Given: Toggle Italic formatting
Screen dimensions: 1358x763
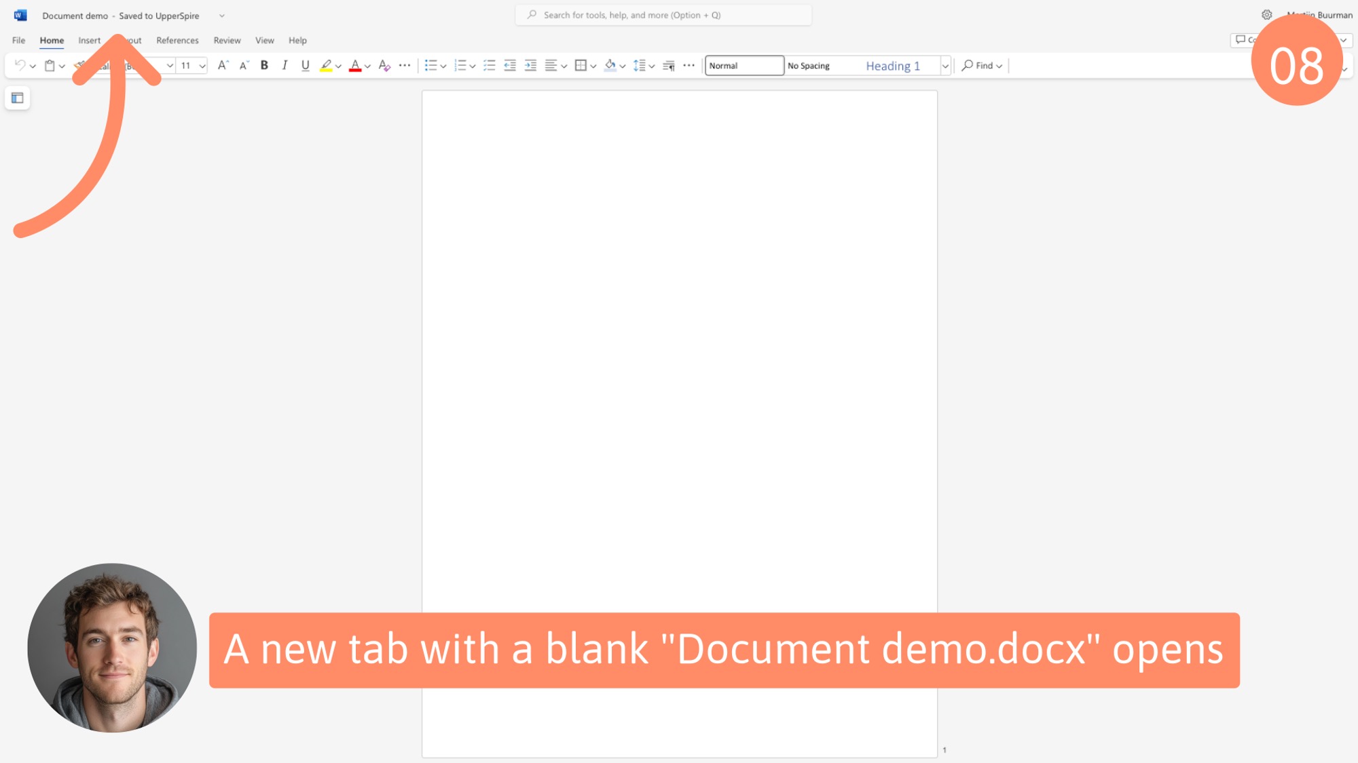Looking at the screenshot, I should [285, 65].
